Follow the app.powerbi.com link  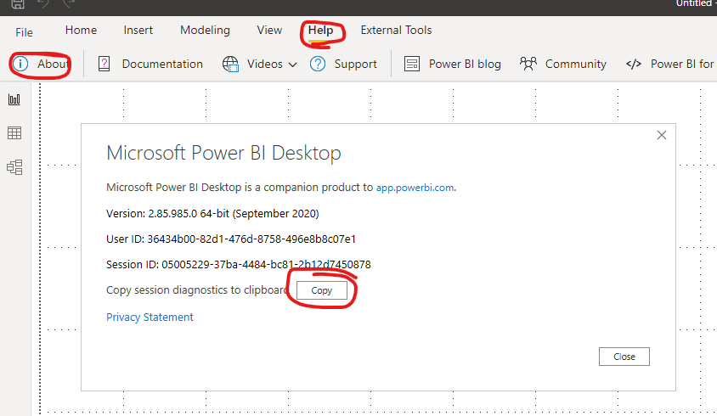tap(415, 188)
